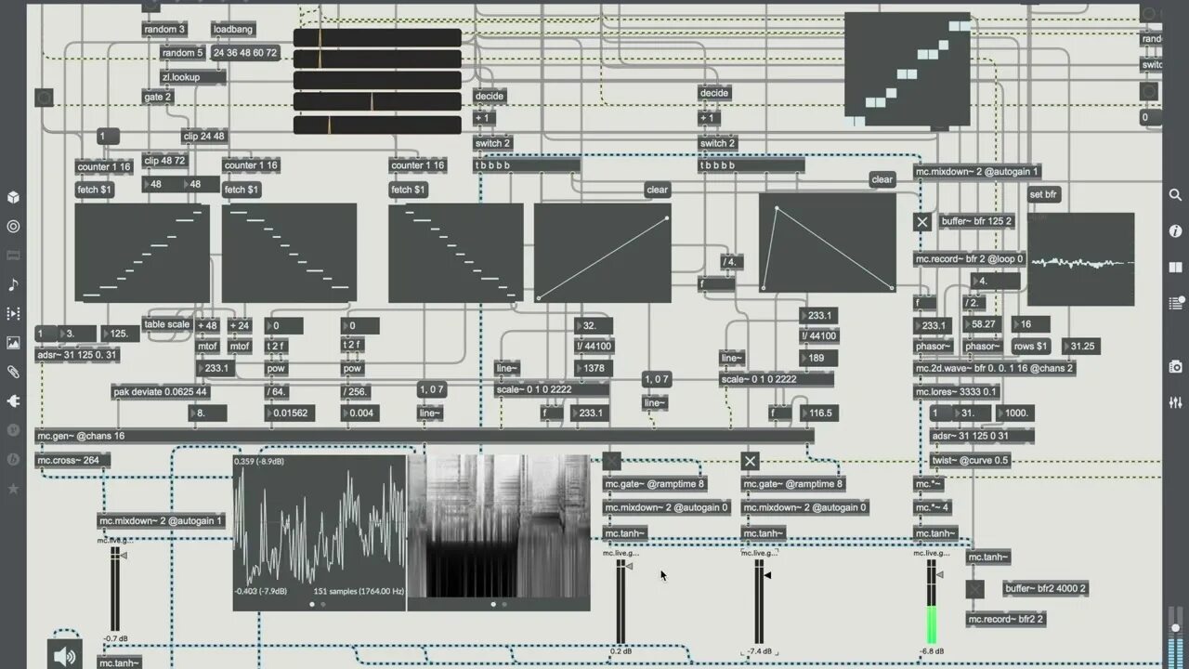This screenshot has width=1189, height=669.
Task: Open the Audio files music-note icon
Action: click(13, 284)
